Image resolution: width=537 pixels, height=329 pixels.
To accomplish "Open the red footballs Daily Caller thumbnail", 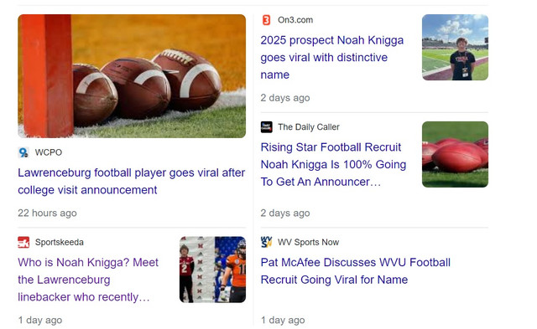I will (x=455, y=154).
